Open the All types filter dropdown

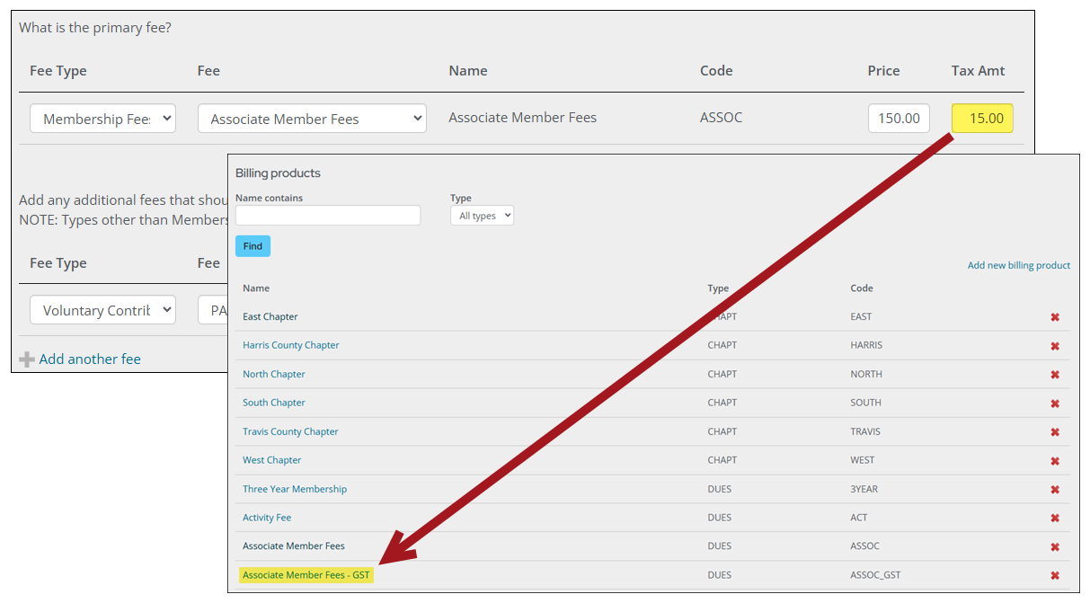tap(482, 216)
